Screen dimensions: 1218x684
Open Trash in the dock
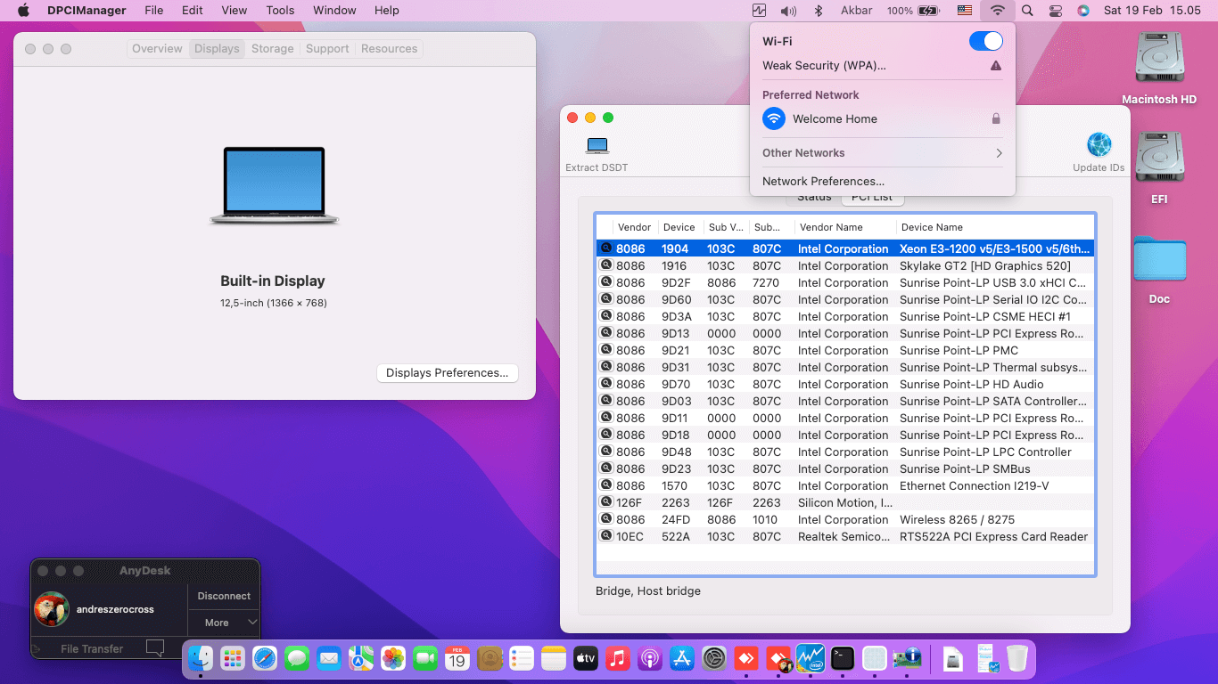1016,658
